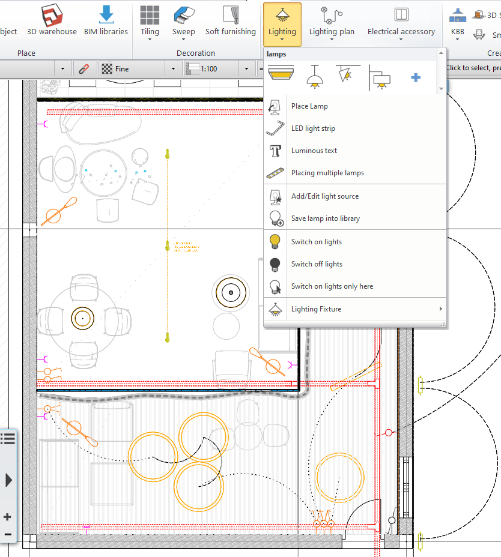Zoom in using the sidebar plus button
Image resolution: width=501 pixels, height=557 pixels.
[8, 517]
